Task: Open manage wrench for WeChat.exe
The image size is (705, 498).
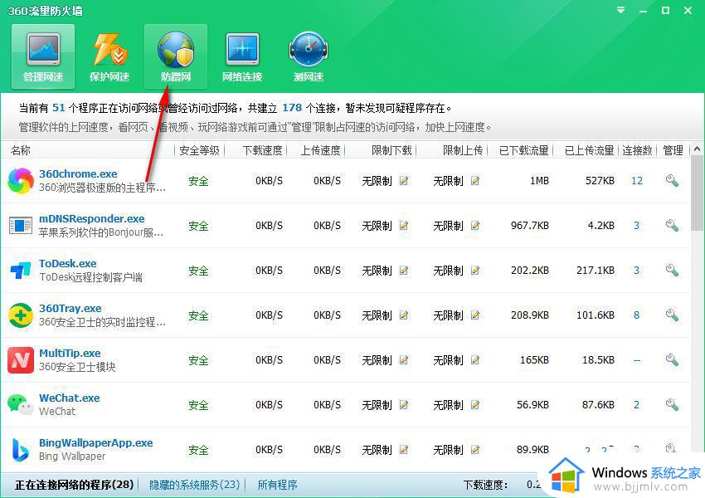Action: tap(672, 404)
